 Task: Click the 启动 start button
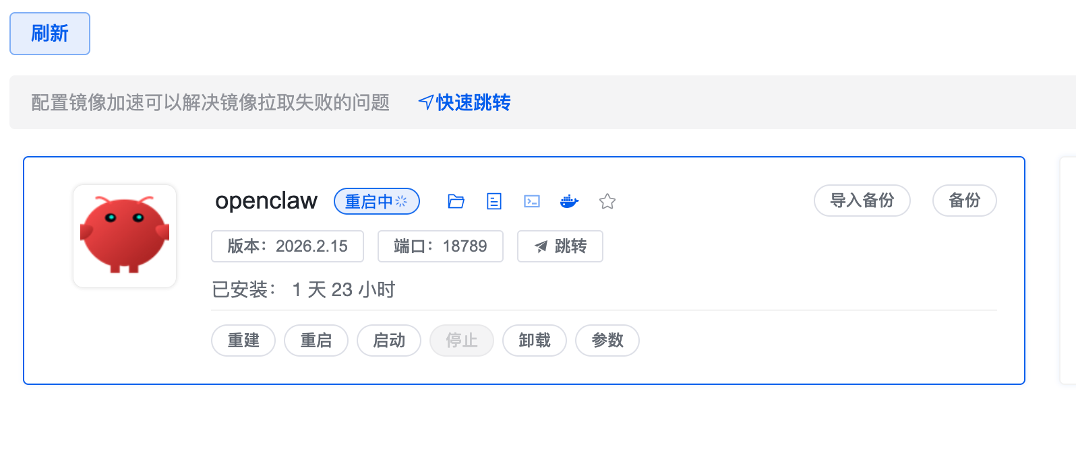point(389,340)
